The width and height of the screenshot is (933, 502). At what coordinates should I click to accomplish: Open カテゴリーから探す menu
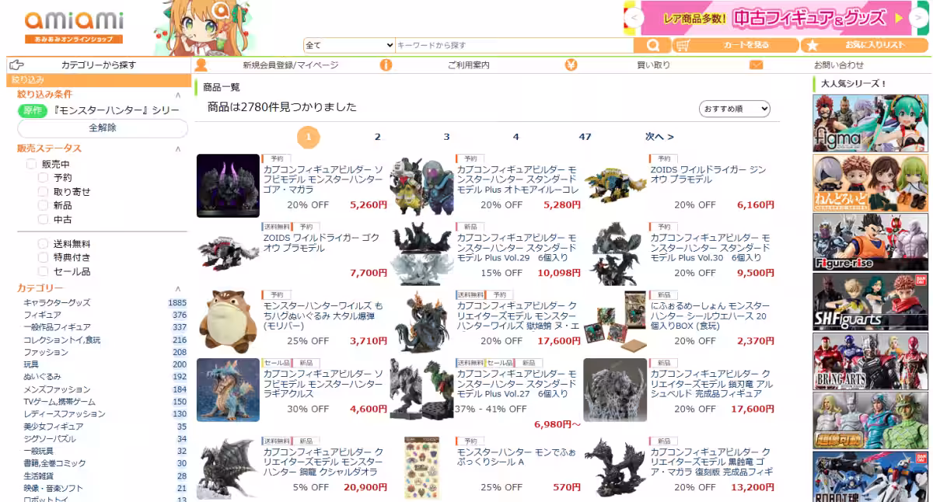99,65
